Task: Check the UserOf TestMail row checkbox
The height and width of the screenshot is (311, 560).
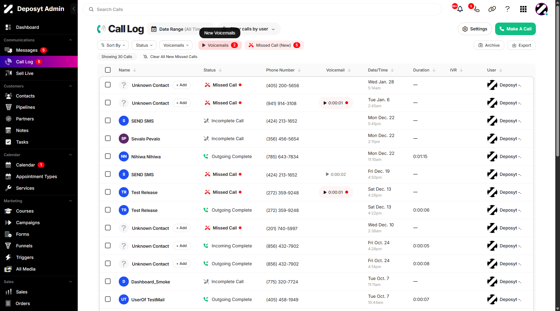Action: coord(108,299)
